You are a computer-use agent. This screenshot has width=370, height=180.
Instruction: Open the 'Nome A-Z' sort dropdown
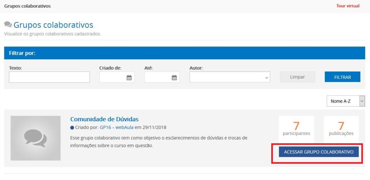coord(345,101)
